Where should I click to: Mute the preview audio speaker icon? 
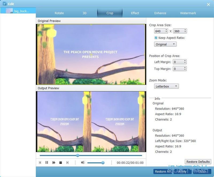point(83,162)
